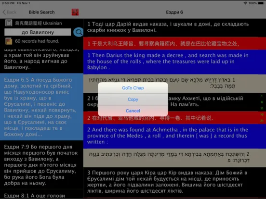Tap the bookmark icon beside records count

tap(9, 41)
